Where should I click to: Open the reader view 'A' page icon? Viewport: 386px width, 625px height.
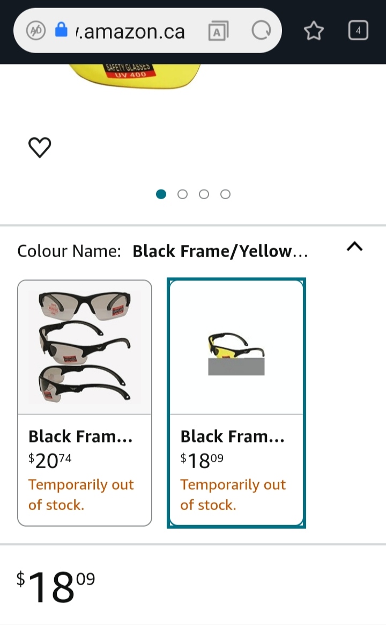(218, 31)
